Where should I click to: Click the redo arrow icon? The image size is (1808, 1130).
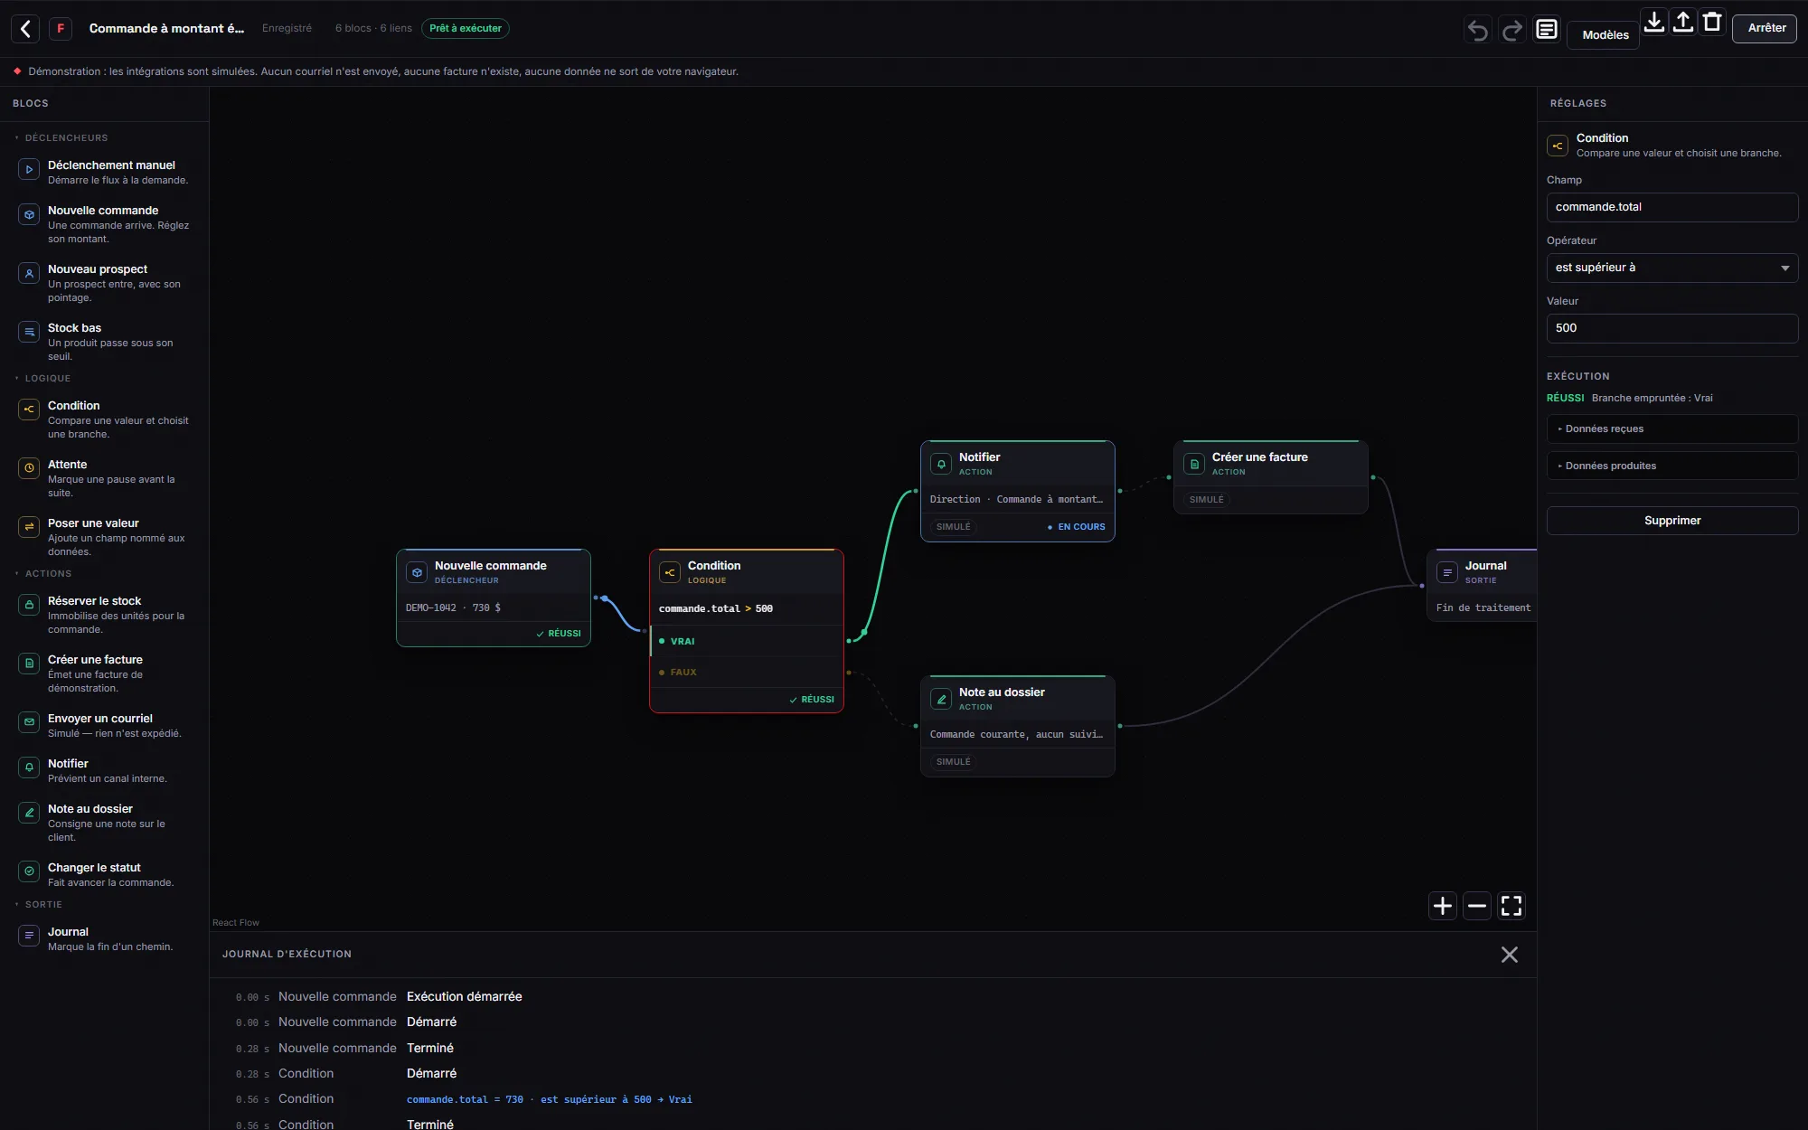[x=1511, y=31]
